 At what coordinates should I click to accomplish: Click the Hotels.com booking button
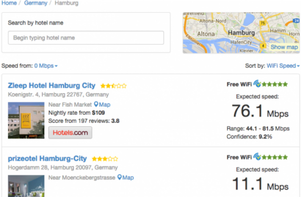(x=70, y=132)
